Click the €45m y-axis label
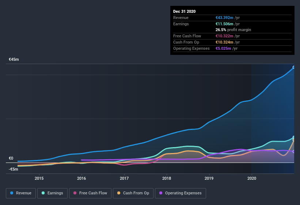This screenshot has width=300, height=205. [x=14, y=59]
